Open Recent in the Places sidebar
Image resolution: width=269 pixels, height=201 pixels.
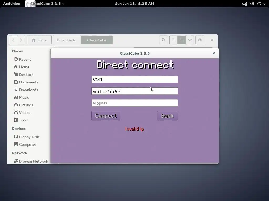23,59
